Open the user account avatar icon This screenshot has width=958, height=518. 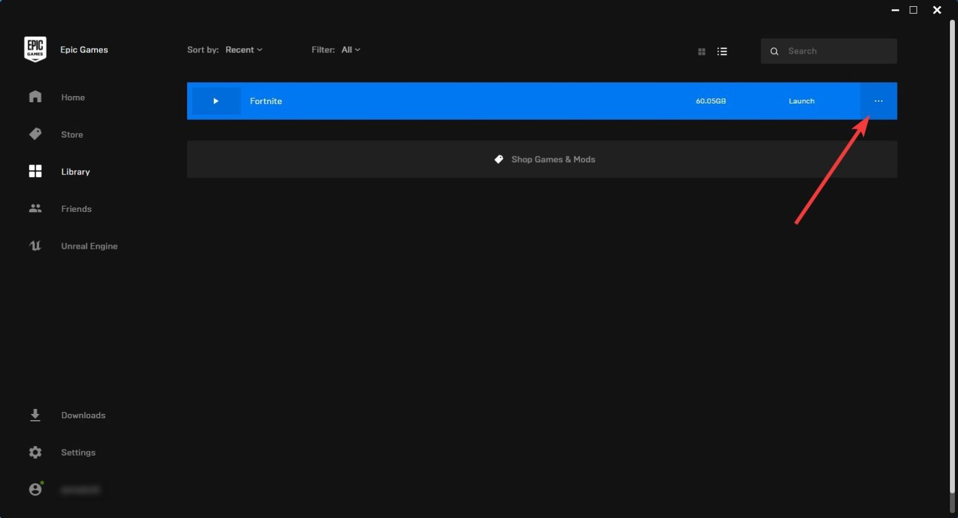(36, 489)
